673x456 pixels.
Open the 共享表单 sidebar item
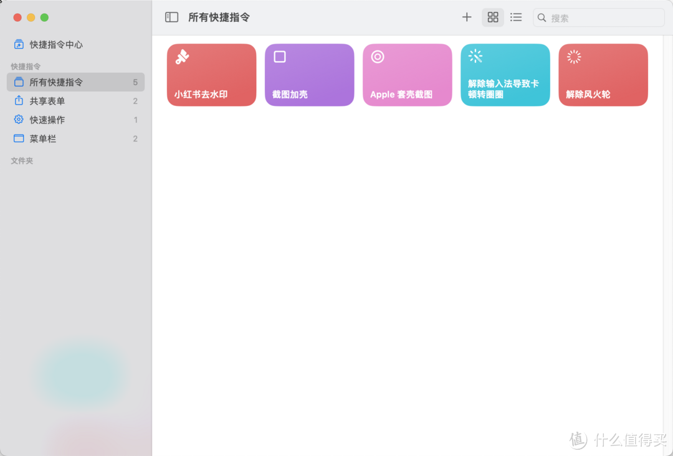(75, 101)
